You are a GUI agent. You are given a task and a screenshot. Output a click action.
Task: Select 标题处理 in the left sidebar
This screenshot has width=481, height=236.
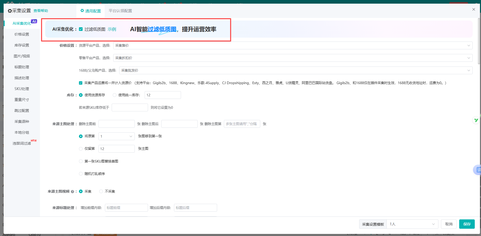tap(22, 67)
